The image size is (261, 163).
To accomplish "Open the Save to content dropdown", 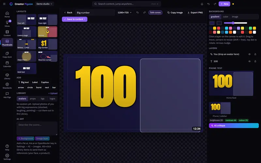I will point(75,19).
